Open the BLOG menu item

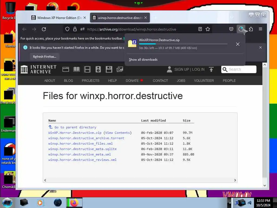[x=68, y=81]
